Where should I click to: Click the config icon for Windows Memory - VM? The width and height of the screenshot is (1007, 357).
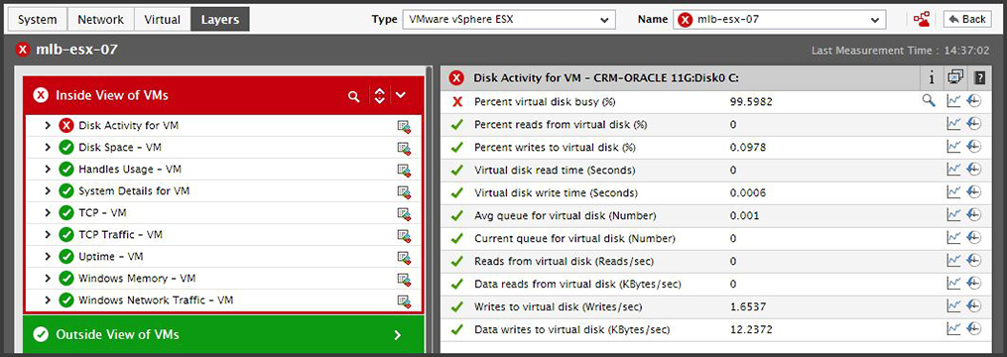[x=404, y=280]
